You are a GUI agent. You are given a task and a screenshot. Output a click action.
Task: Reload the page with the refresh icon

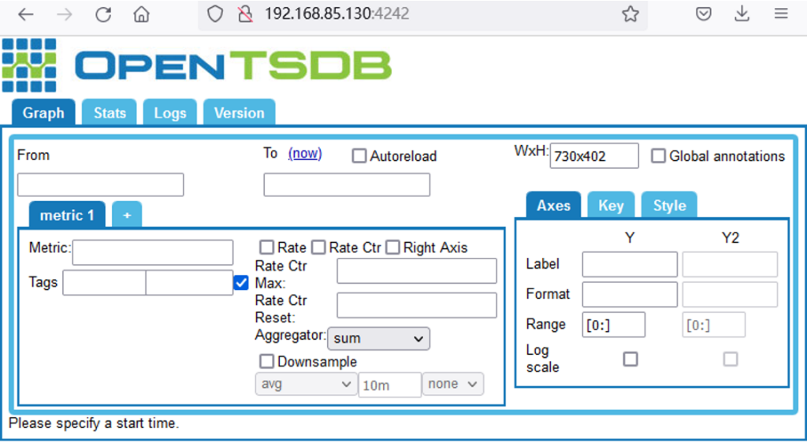[103, 14]
